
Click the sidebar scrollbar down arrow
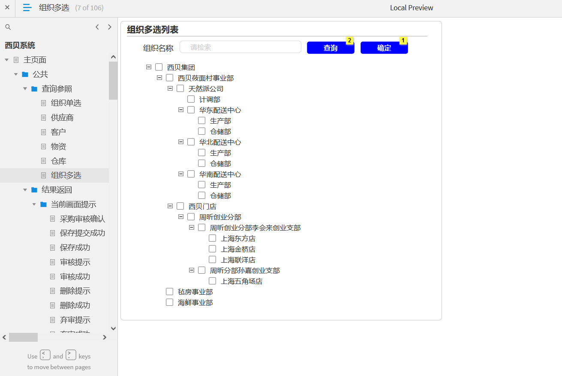coord(113,329)
